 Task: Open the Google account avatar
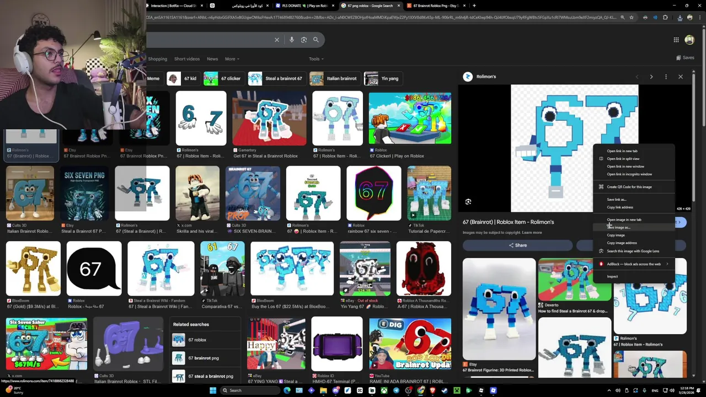pos(689,40)
